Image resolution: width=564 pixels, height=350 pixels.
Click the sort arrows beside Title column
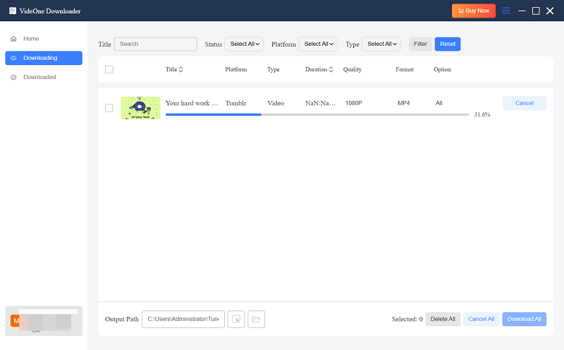coord(181,70)
